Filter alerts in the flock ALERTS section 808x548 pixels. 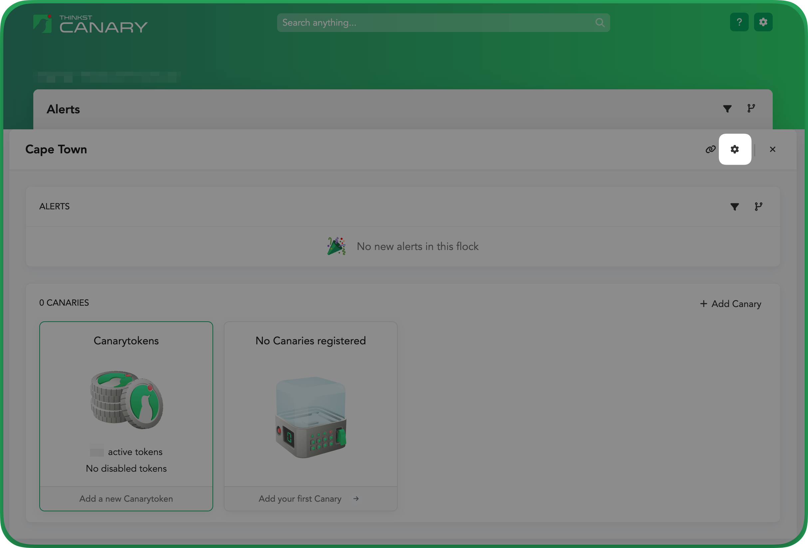(734, 207)
